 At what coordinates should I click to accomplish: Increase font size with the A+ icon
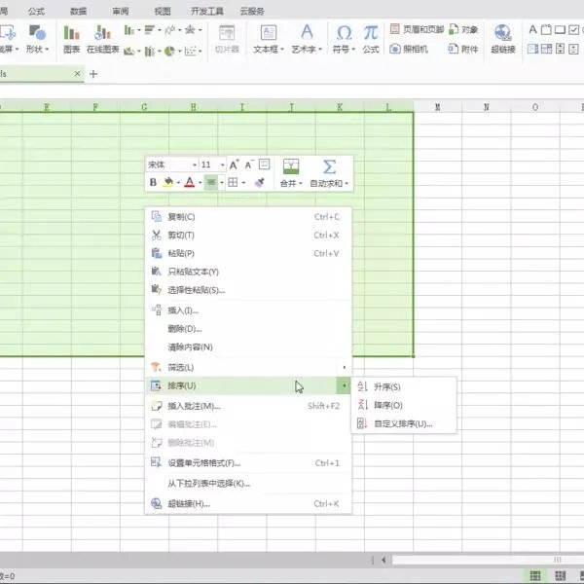click(234, 165)
